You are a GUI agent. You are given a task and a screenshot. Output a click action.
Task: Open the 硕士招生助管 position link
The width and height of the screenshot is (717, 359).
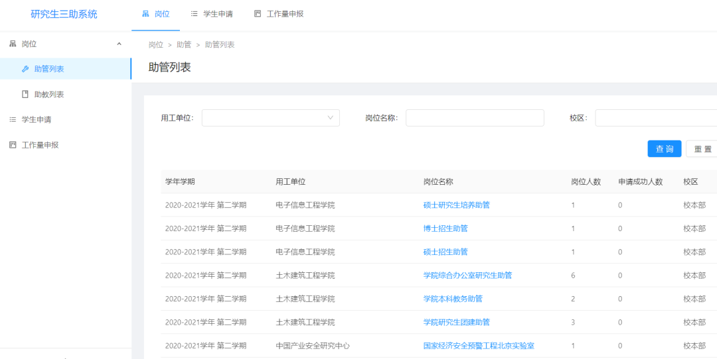(x=445, y=252)
